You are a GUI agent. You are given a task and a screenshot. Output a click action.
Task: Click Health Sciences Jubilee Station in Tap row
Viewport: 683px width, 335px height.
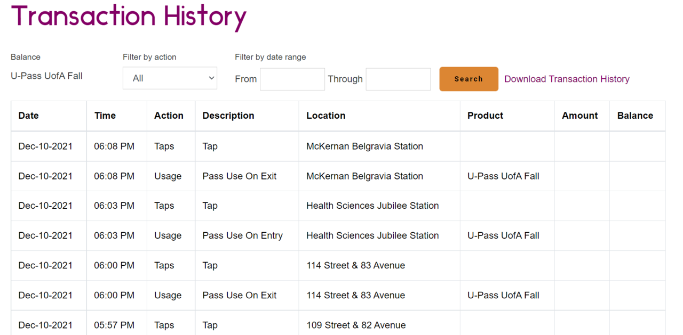point(372,206)
